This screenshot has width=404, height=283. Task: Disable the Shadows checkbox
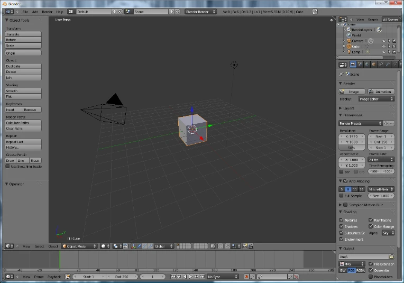click(x=341, y=226)
